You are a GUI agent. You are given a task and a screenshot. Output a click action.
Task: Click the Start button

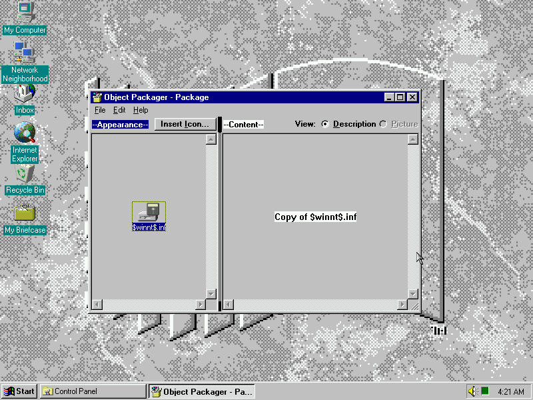[x=19, y=391]
